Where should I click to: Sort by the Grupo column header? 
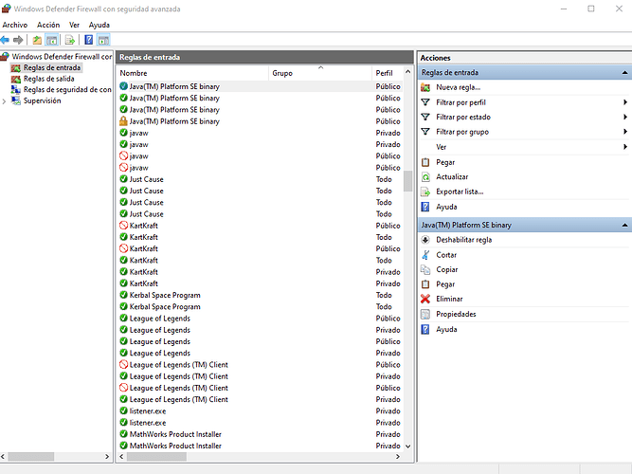(320, 73)
